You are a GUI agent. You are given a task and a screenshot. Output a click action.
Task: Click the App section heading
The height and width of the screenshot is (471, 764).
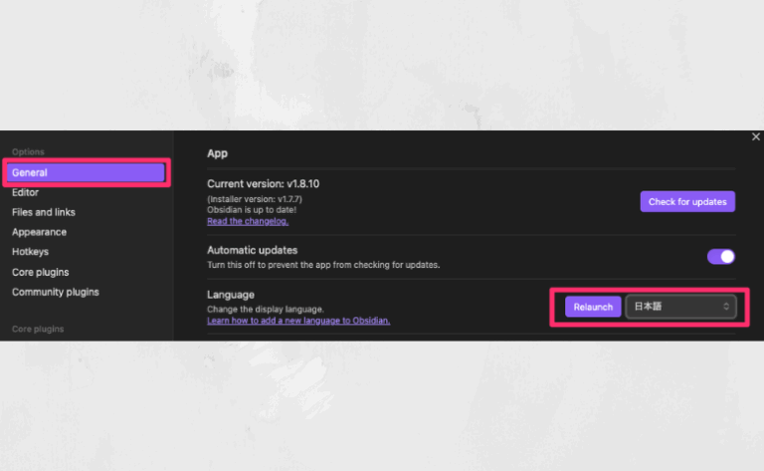pos(218,154)
